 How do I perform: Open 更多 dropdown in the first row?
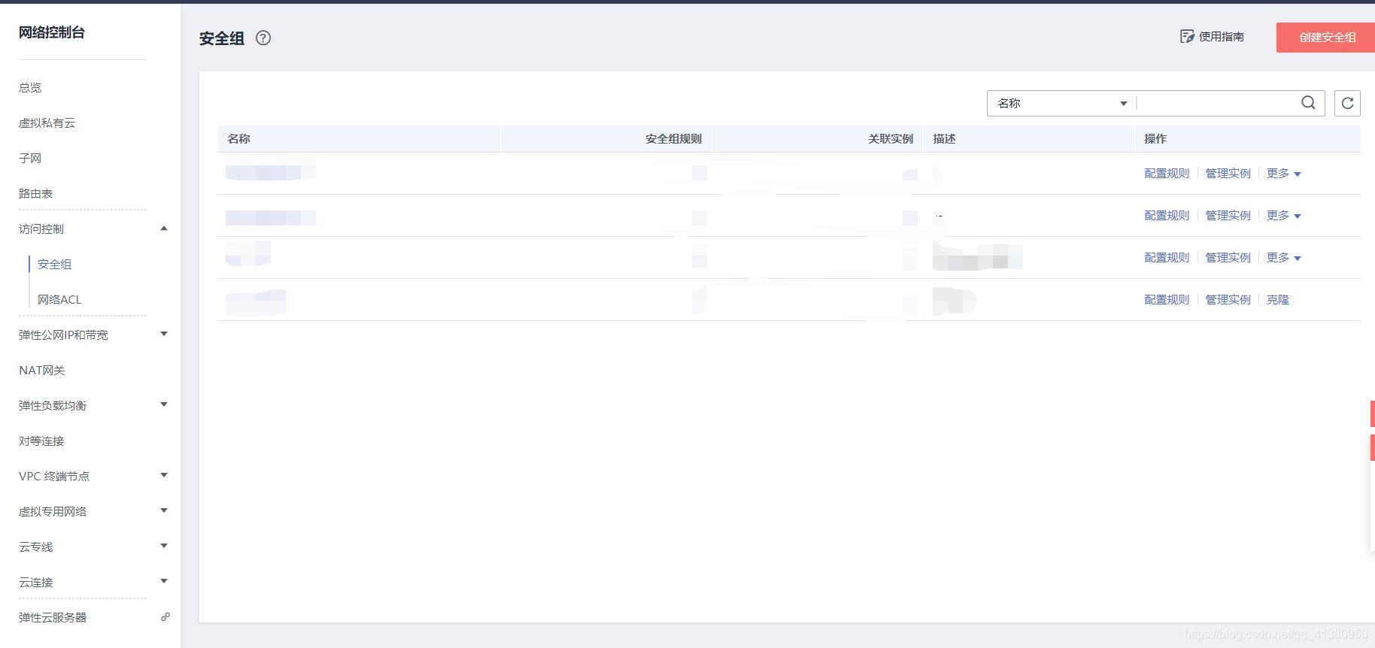pyautogui.click(x=1283, y=174)
